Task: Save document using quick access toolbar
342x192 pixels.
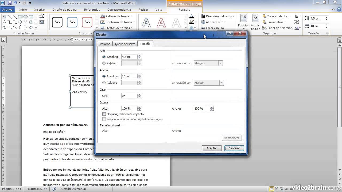Action: coord(10,3)
